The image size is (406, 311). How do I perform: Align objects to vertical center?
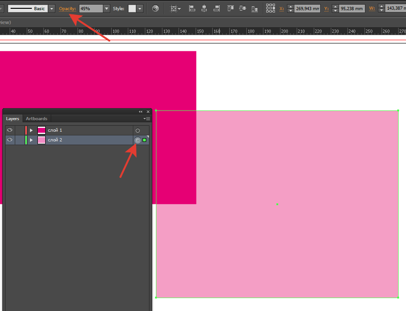243,9
